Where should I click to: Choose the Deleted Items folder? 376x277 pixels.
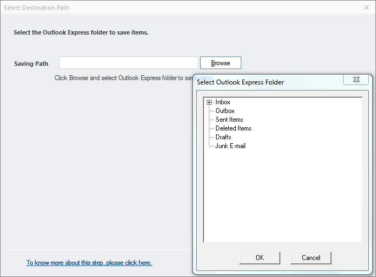click(x=233, y=128)
